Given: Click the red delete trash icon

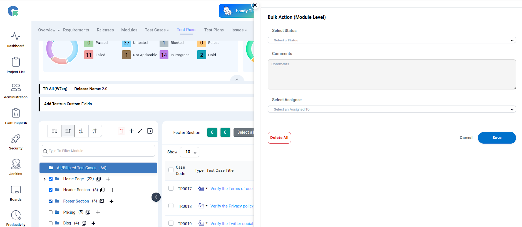Looking at the screenshot, I should tap(121, 131).
